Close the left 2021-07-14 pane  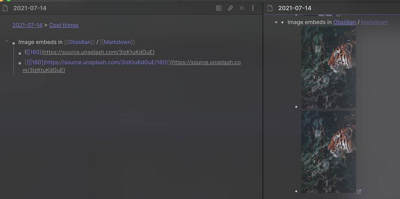pos(241,8)
